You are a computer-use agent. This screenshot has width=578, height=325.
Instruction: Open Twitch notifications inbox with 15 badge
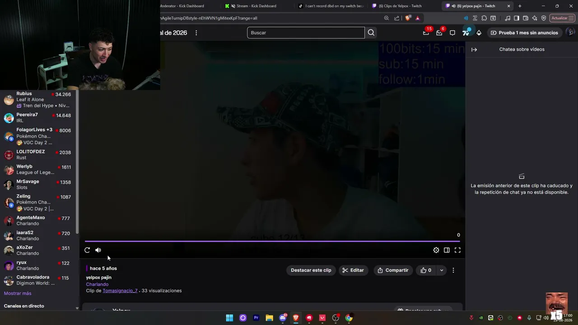click(x=426, y=32)
